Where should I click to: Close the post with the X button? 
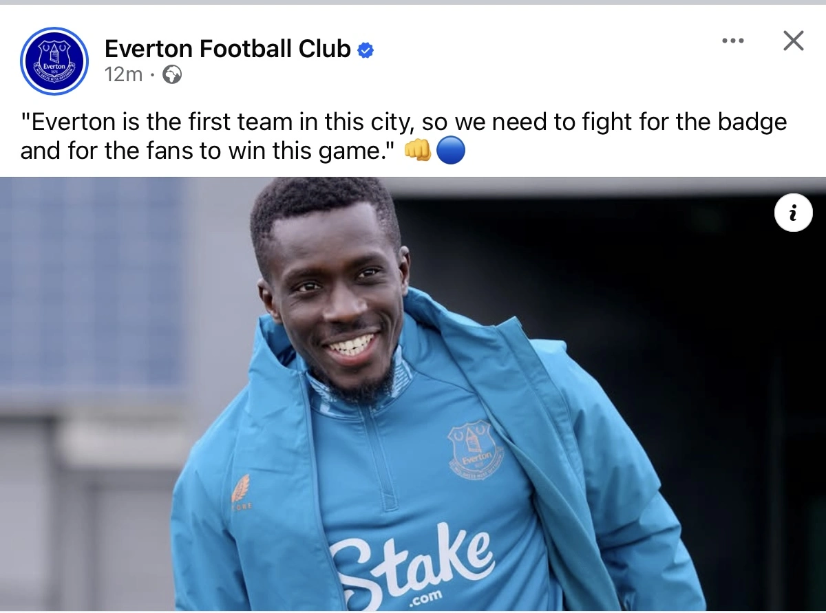[x=794, y=41]
